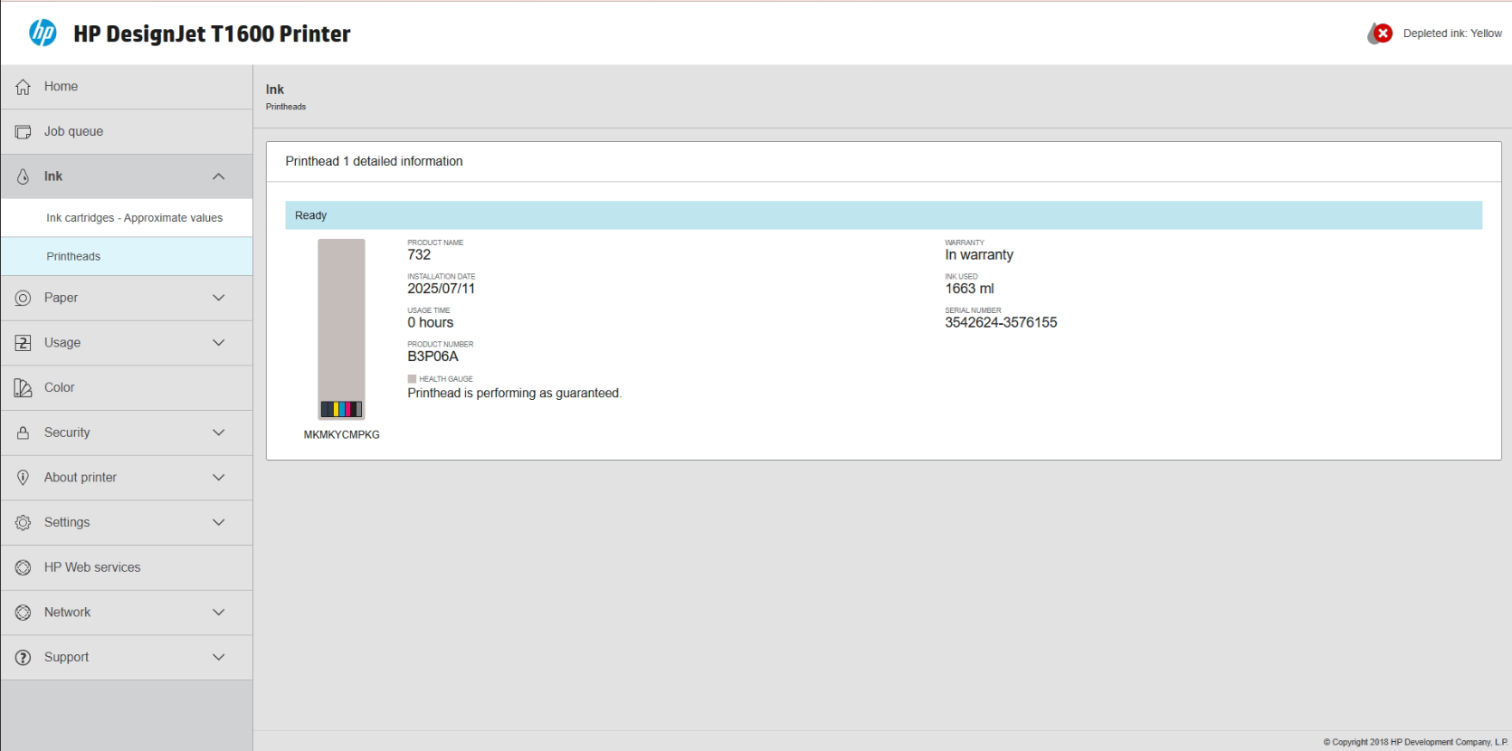Click the Ink droplet icon

pos(24,176)
